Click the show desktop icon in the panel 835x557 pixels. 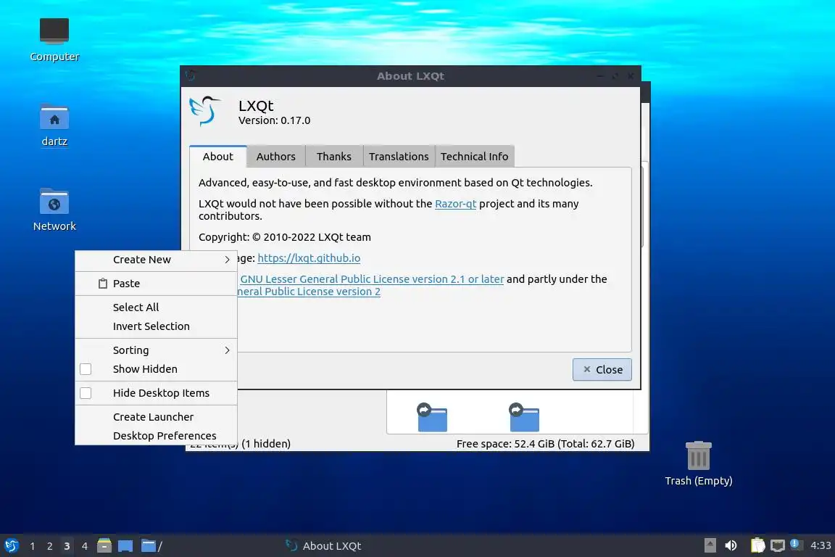pyautogui.click(x=125, y=545)
